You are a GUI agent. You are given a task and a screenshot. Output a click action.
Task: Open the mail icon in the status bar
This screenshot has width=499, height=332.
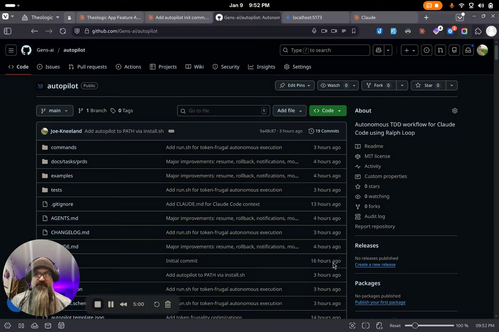click(48, 326)
